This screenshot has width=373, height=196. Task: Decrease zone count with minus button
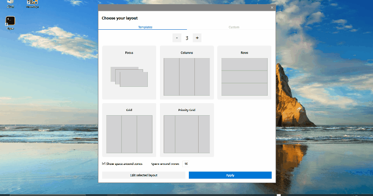(177, 38)
